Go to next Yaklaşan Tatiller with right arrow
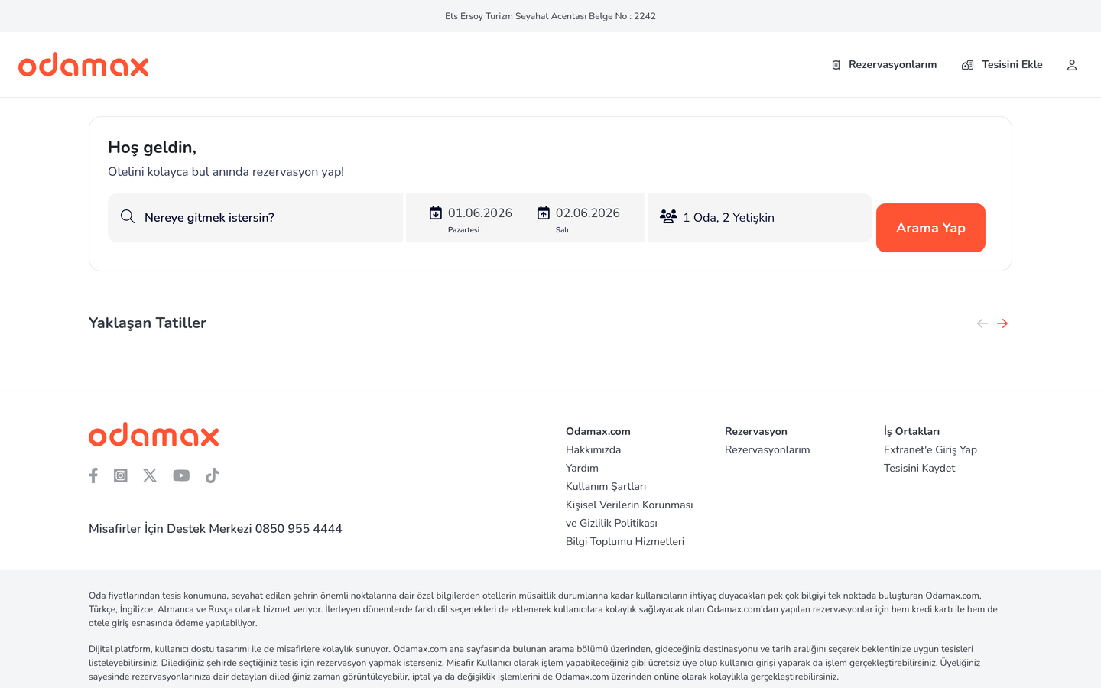This screenshot has width=1101, height=688. point(1002,323)
